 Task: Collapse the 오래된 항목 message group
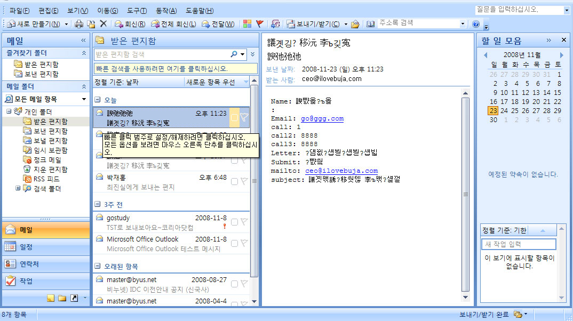pos(98,266)
